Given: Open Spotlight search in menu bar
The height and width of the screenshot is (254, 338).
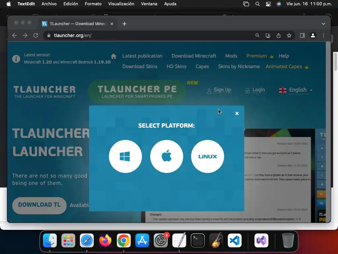Looking at the screenshot, I should (x=257, y=4).
